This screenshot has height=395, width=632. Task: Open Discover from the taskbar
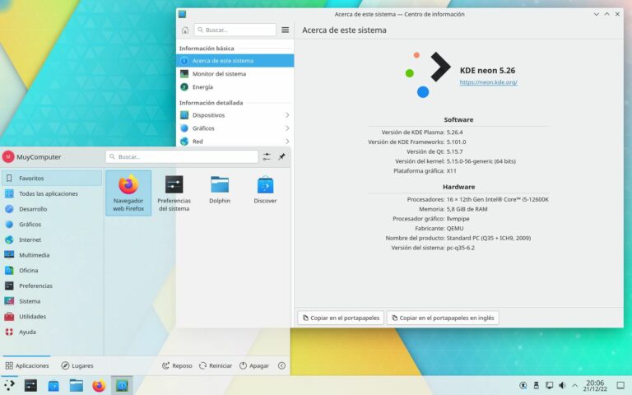point(53,386)
